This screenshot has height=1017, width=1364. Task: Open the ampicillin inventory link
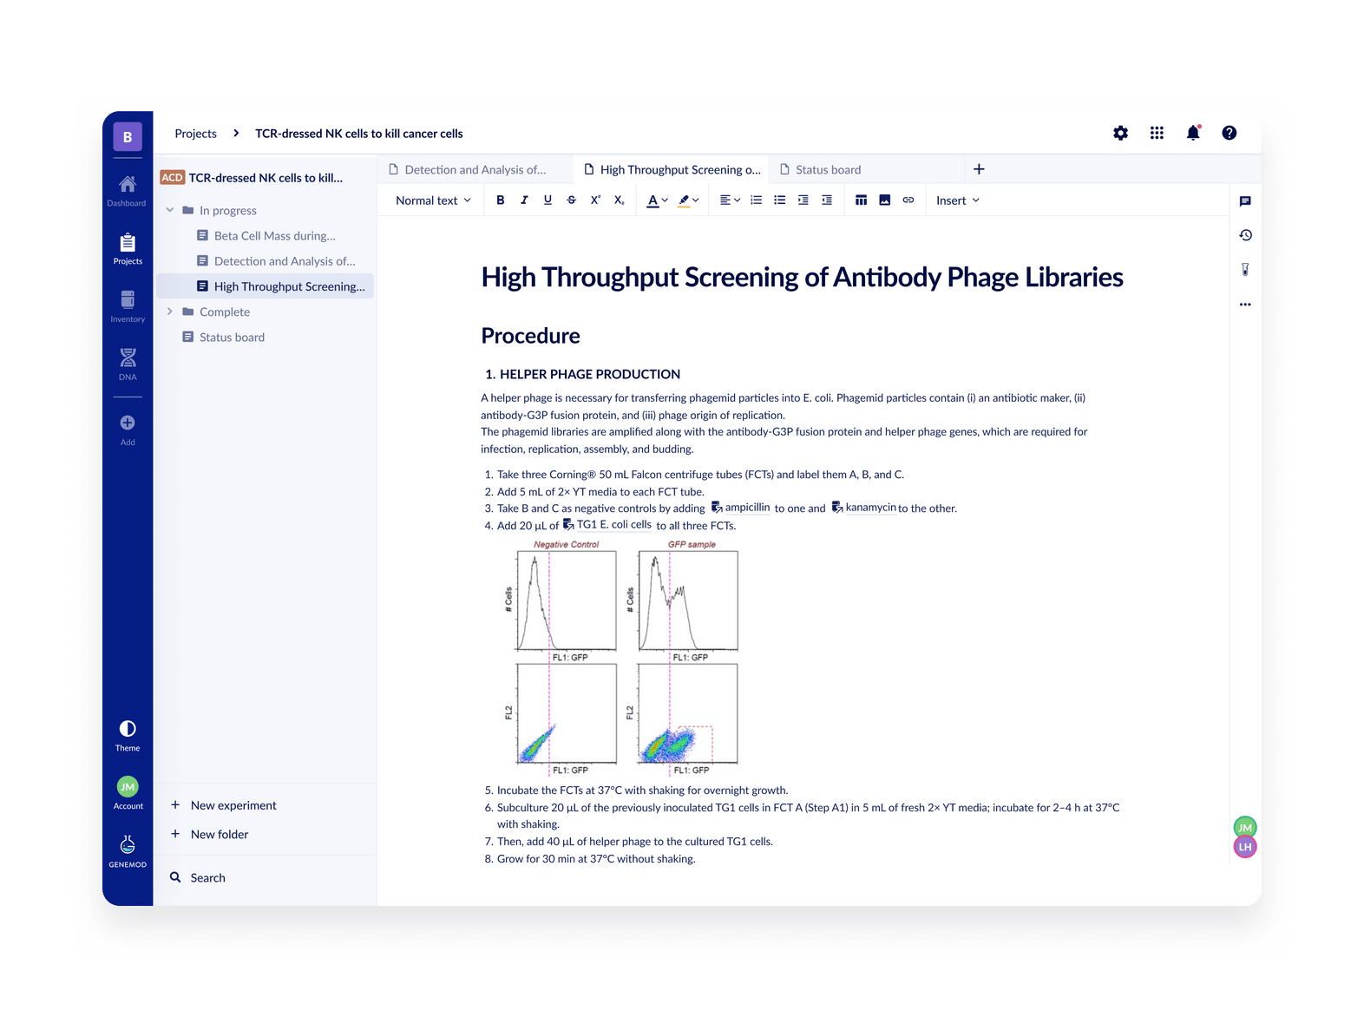point(740,508)
